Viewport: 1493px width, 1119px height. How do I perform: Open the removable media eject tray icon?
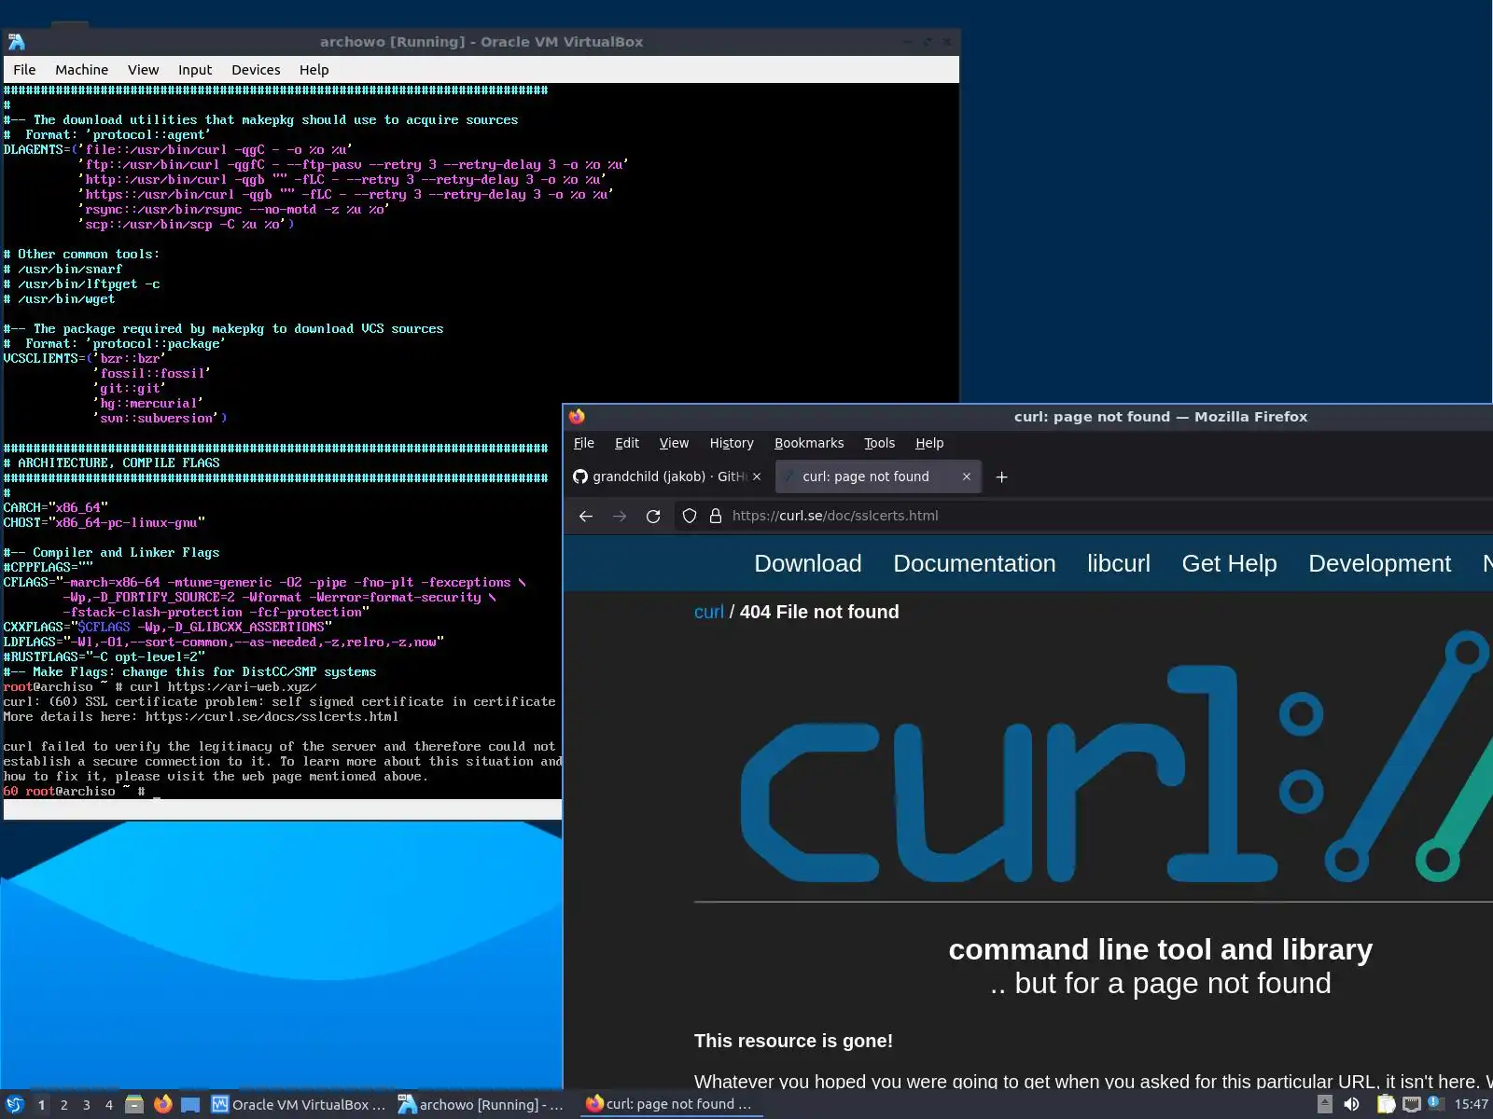[x=1324, y=1105]
